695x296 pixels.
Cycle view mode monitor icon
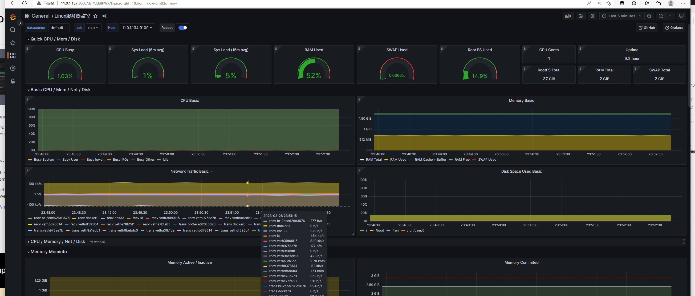point(681,16)
